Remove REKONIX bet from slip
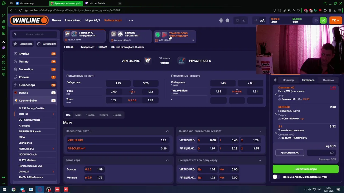This screenshot has height=193, width=344. pos(275,114)
